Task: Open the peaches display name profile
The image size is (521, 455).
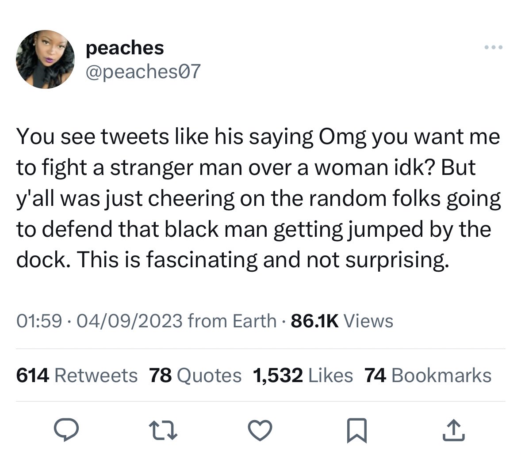Action: pos(125,48)
